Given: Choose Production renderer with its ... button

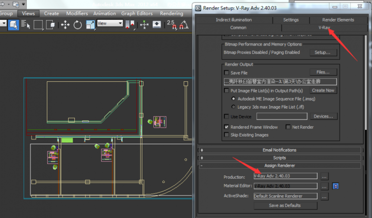Looking at the screenshot, I should pos(324,176).
